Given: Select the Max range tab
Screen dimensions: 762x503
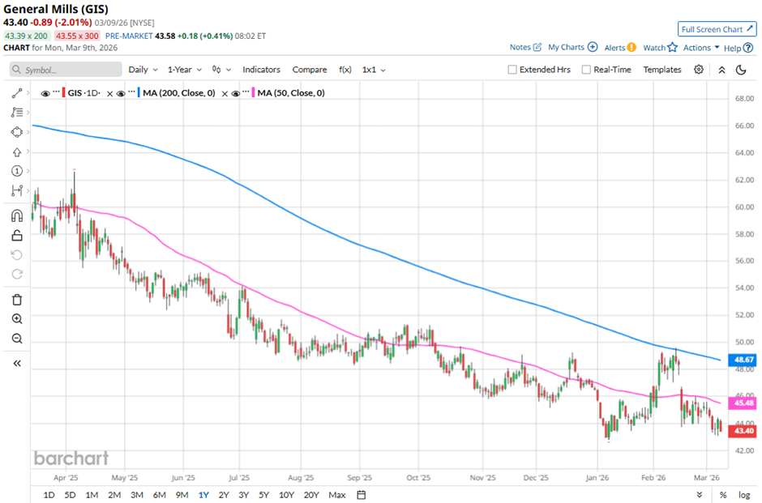Looking at the screenshot, I should tap(336, 495).
